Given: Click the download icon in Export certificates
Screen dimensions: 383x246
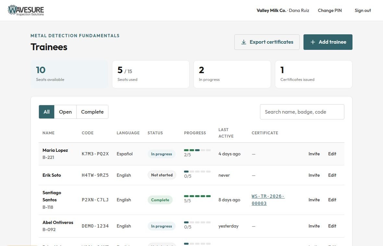Looking at the screenshot, I should [243, 42].
